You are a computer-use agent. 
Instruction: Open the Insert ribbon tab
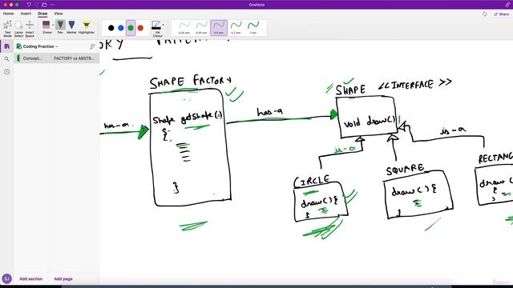click(x=26, y=14)
